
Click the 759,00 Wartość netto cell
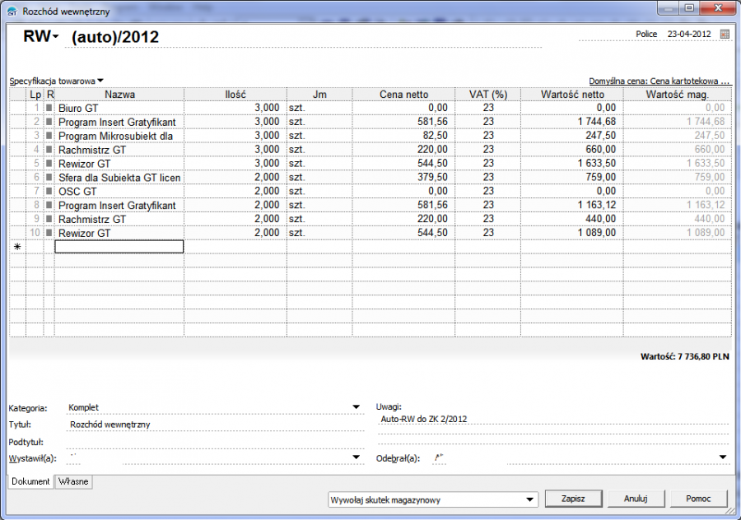point(572,177)
